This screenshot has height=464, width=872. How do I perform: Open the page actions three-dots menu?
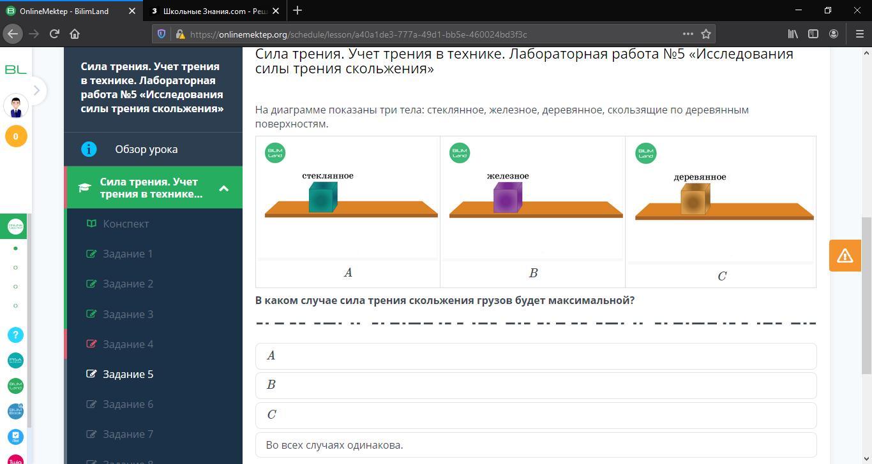688,34
